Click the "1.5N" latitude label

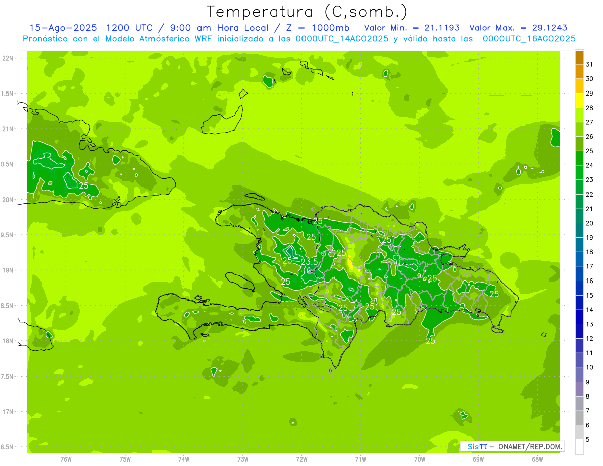8,94
